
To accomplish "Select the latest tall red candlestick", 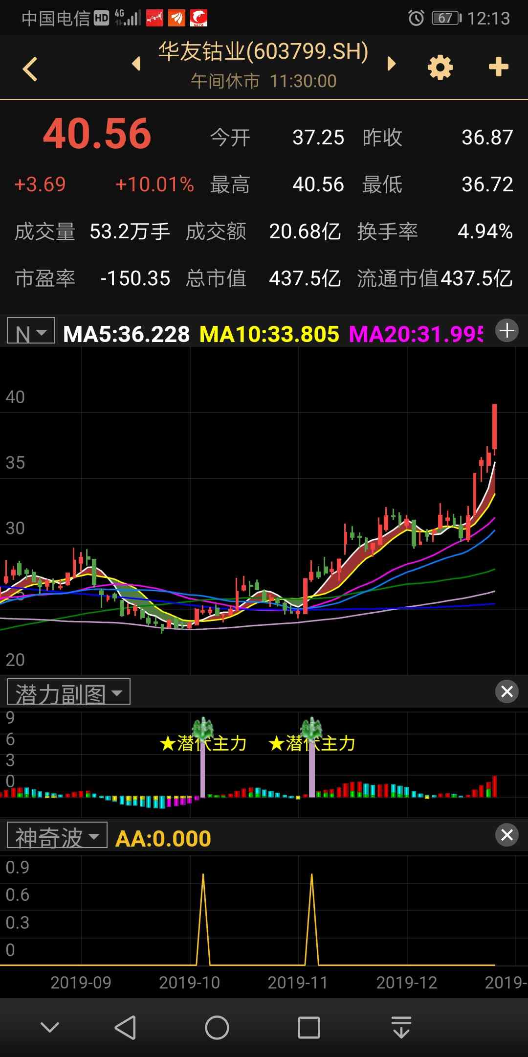I will tap(494, 427).
